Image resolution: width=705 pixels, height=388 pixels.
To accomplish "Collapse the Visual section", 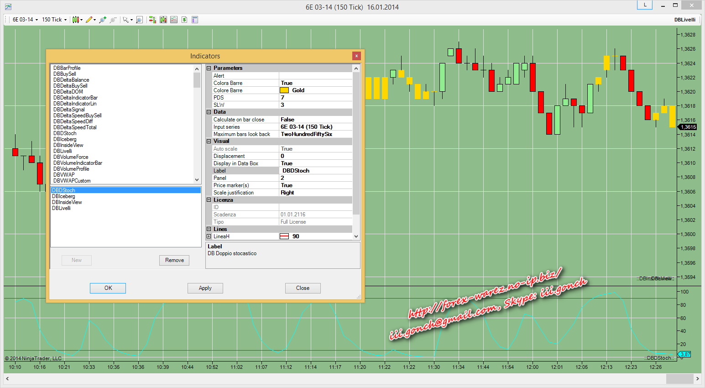I will pos(209,142).
